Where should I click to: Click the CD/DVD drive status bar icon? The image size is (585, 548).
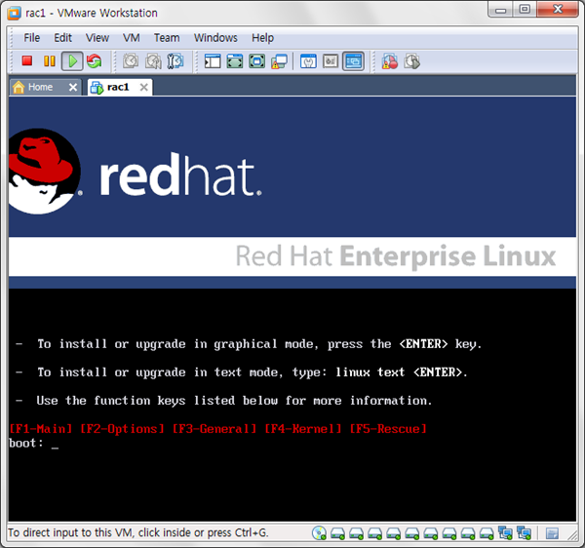pyautogui.click(x=319, y=533)
